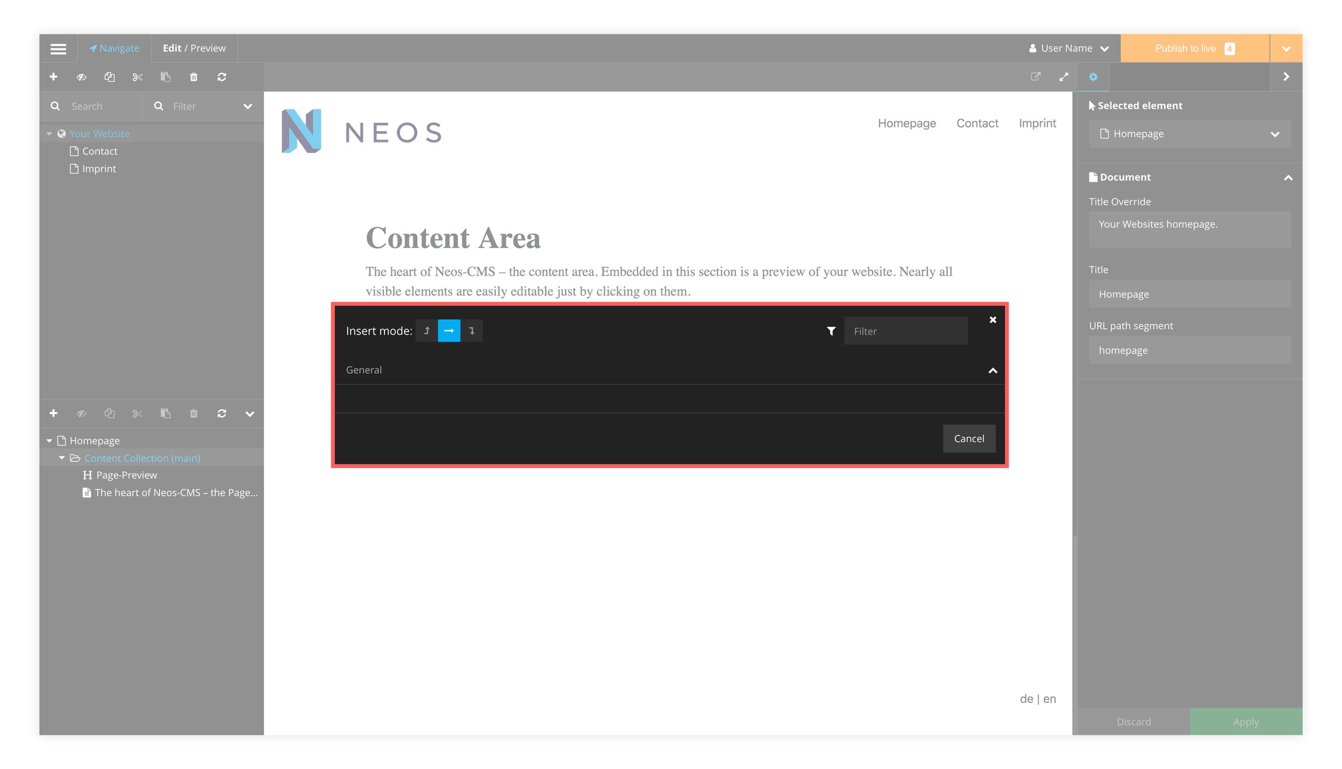The height and width of the screenshot is (769, 1342).
Task: Cut page scissors icon in top toolbar
Action: [138, 77]
